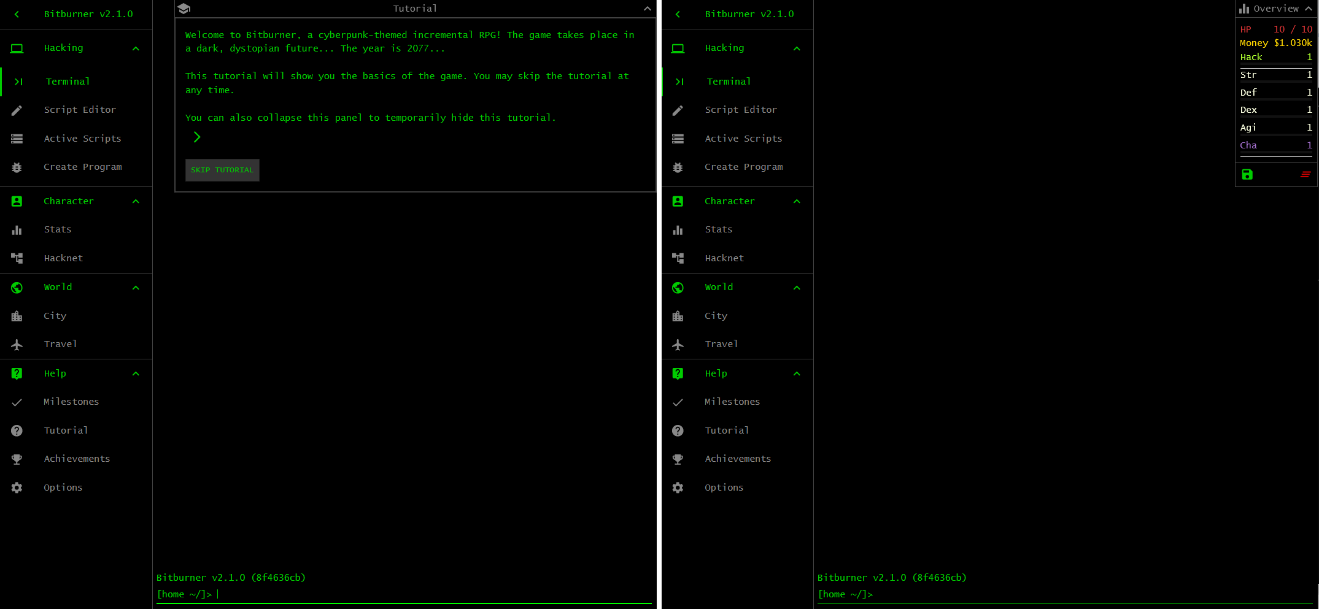The image size is (1319, 609).
Task: Click Stats bar chart icon, left window
Action: (17, 230)
